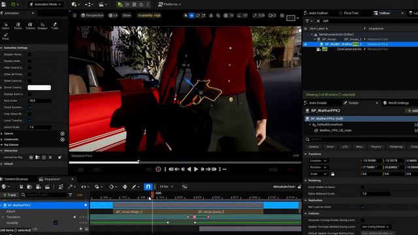418x235 pixels.
Task: Click the Stop simulation button
Action: pos(134,5)
